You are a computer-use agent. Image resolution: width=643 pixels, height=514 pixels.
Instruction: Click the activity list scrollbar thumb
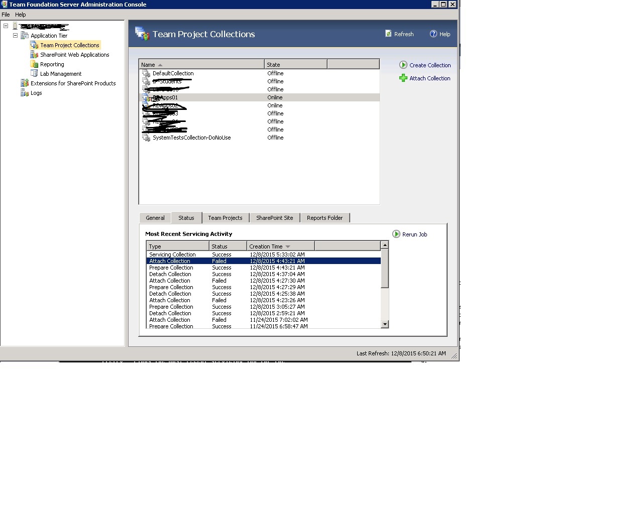[x=385, y=269]
